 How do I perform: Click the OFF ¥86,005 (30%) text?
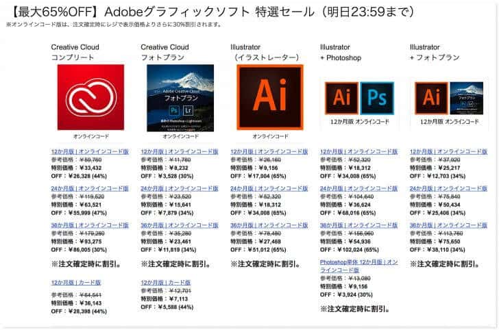click(x=79, y=250)
